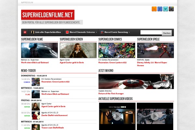Click the FILME category tag in news ticker
This screenshot has width=195, height=130.
(28, 95)
